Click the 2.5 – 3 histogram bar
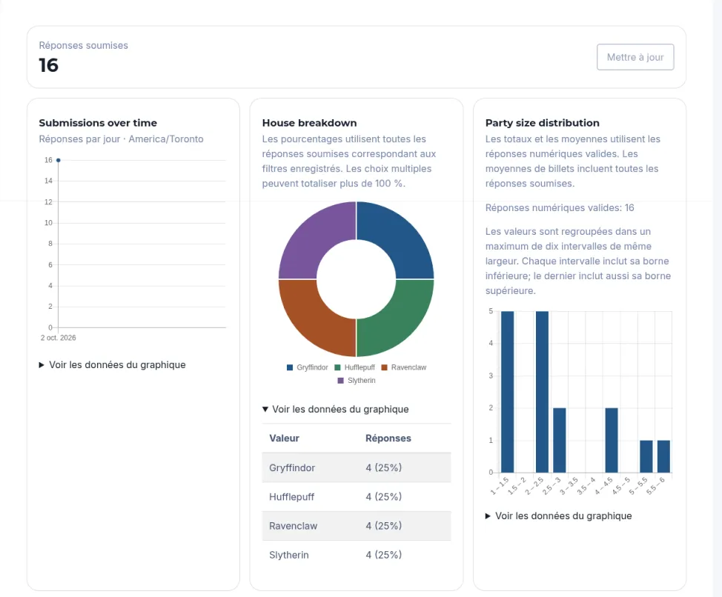 (x=560, y=440)
